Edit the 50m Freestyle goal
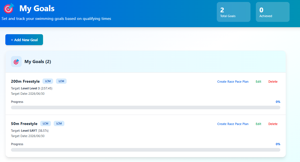 click(x=258, y=124)
